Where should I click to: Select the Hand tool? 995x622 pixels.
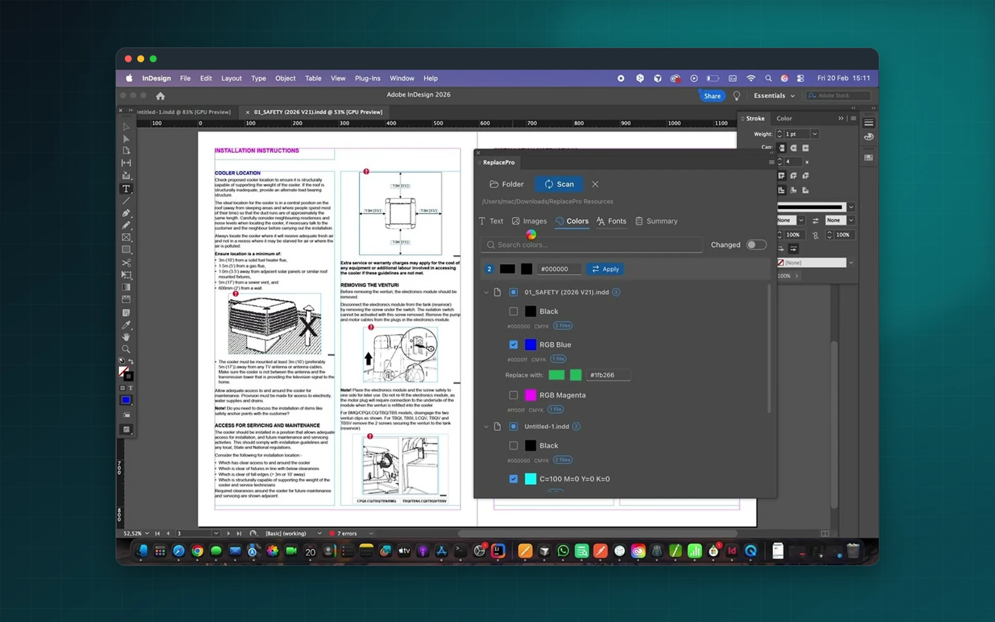(x=126, y=337)
